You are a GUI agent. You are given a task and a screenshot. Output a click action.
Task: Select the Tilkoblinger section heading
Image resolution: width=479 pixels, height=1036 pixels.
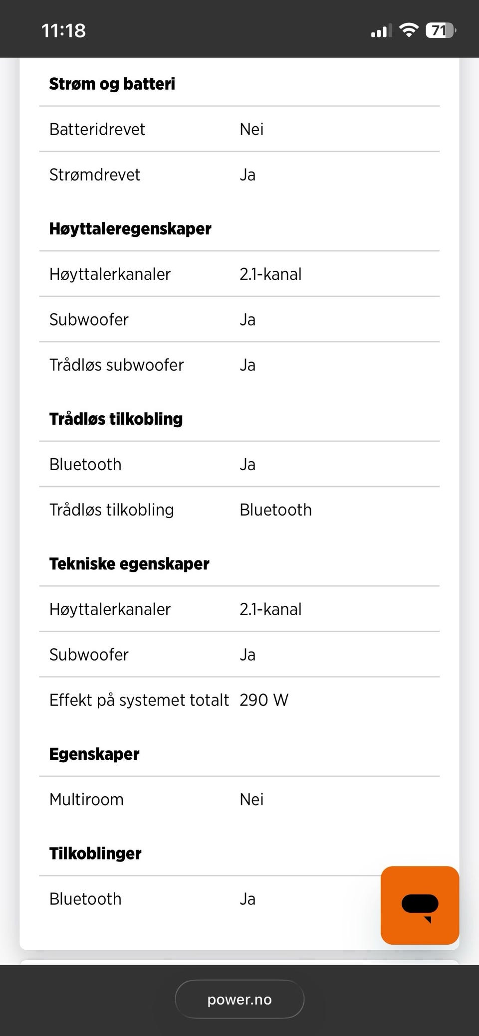(95, 854)
